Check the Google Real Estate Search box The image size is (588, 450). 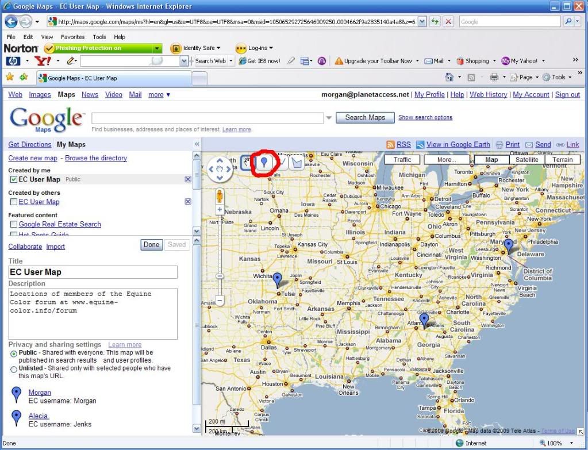click(x=14, y=224)
